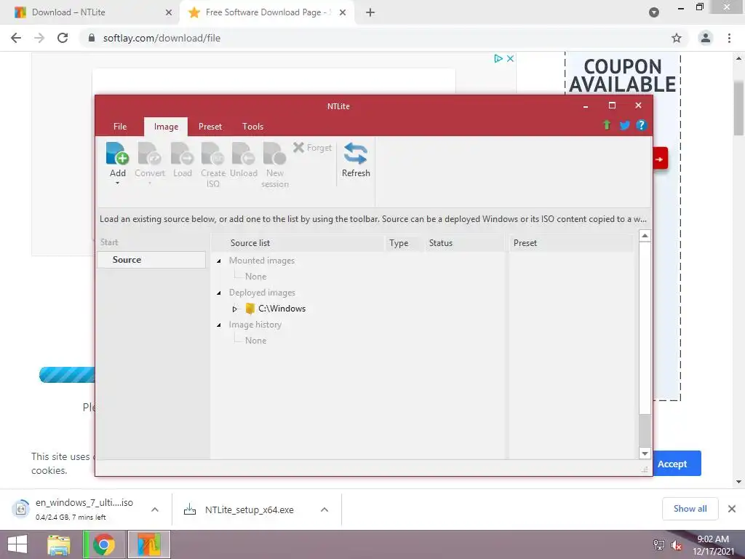
Task: Reload the softlay page
Action: tap(63, 38)
